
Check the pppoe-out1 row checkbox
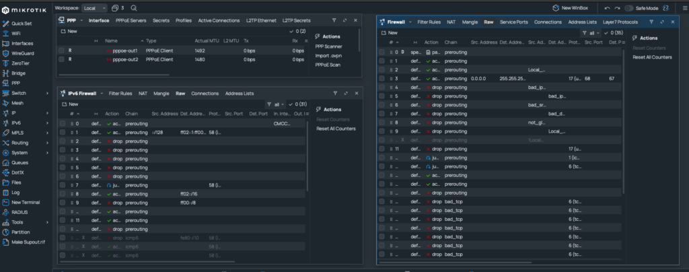coord(61,50)
